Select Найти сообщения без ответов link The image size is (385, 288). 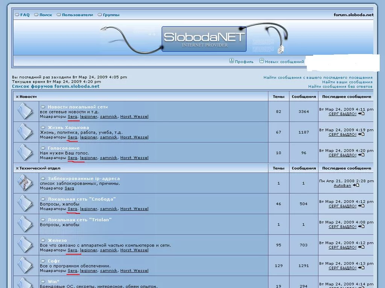tap(340, 86)
